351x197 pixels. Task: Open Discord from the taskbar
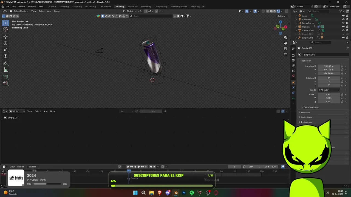pyautogui.click(x=168, y=193)
